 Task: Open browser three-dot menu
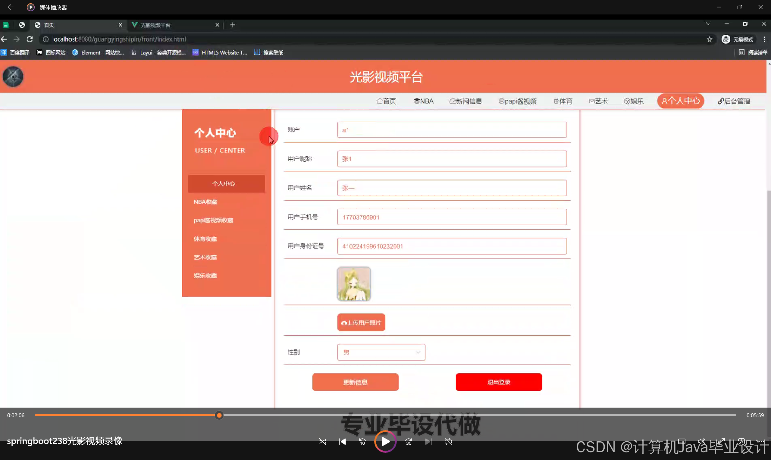click(x=764, y=39)
